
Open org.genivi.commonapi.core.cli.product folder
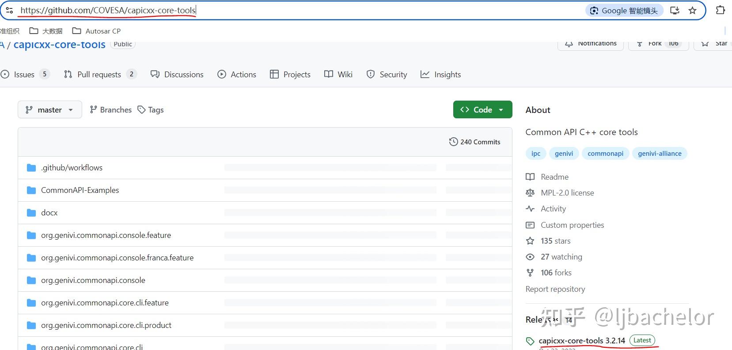coord(106,325)
